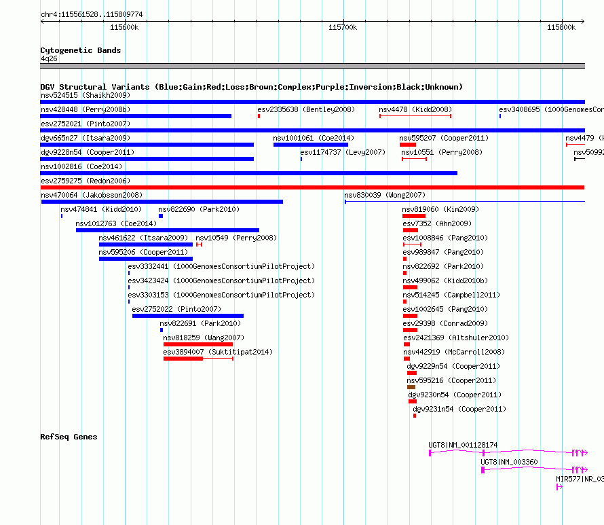Image resolution: width=604 pixels, height=525 pixels.
Task: Select the nsv428448 (Perry2008b) blue gain bar
Action: 136,116
